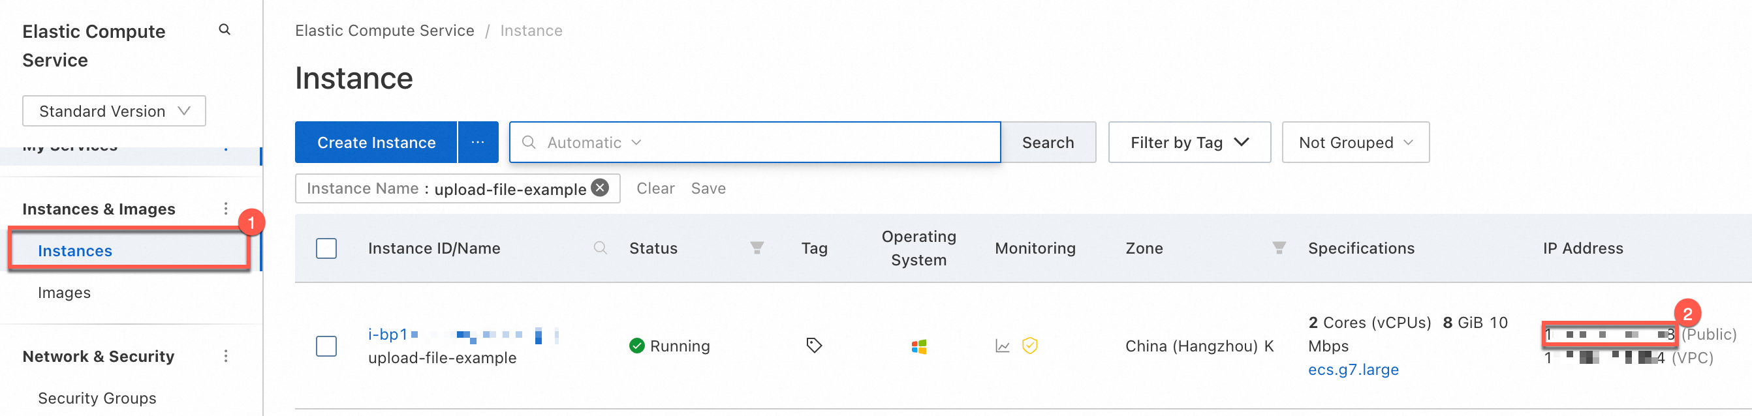
Task: Select the upload-file-example instance row checkbox
Action: (326, 346)
